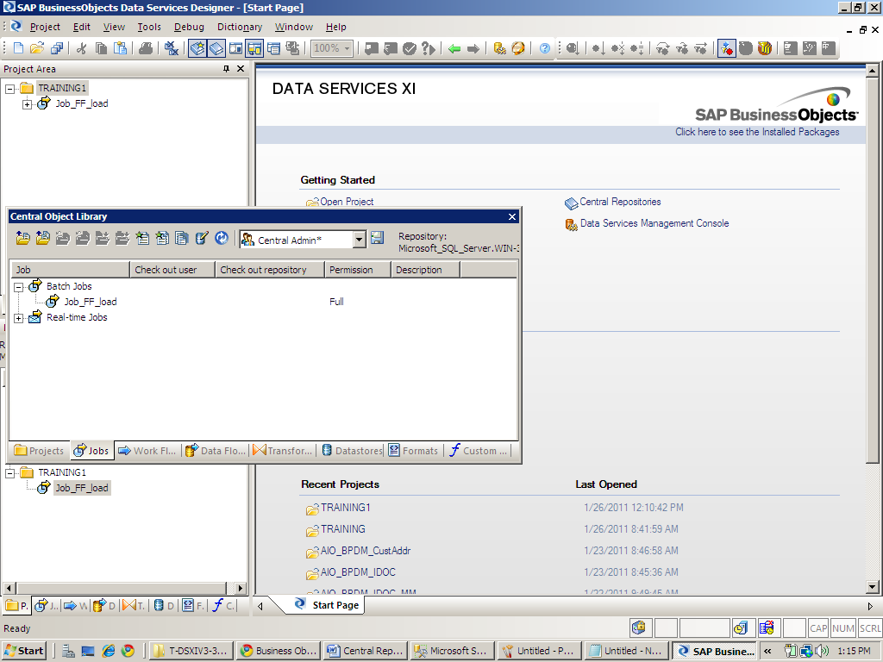883x662 pixels.
Task: Toggle the Project Area panel button
Action: click(x=254, y=48)
